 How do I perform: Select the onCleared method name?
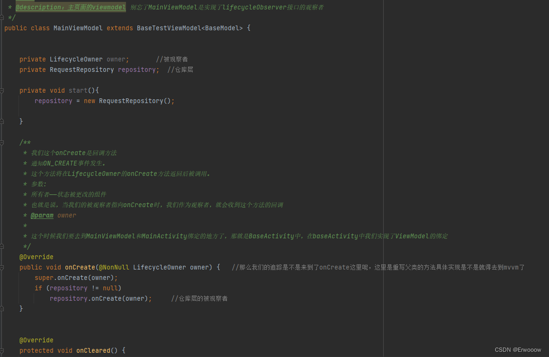[x=93, y=350]
